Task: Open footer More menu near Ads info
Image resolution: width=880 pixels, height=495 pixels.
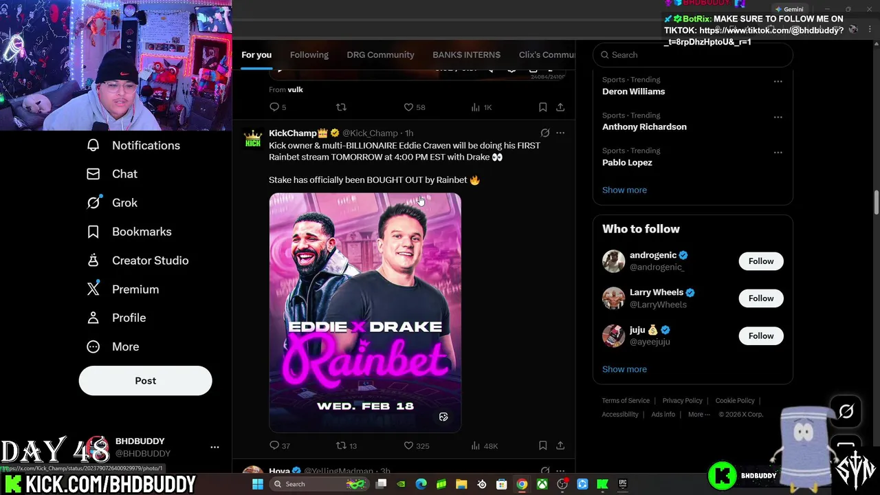Action: point(699,415)
